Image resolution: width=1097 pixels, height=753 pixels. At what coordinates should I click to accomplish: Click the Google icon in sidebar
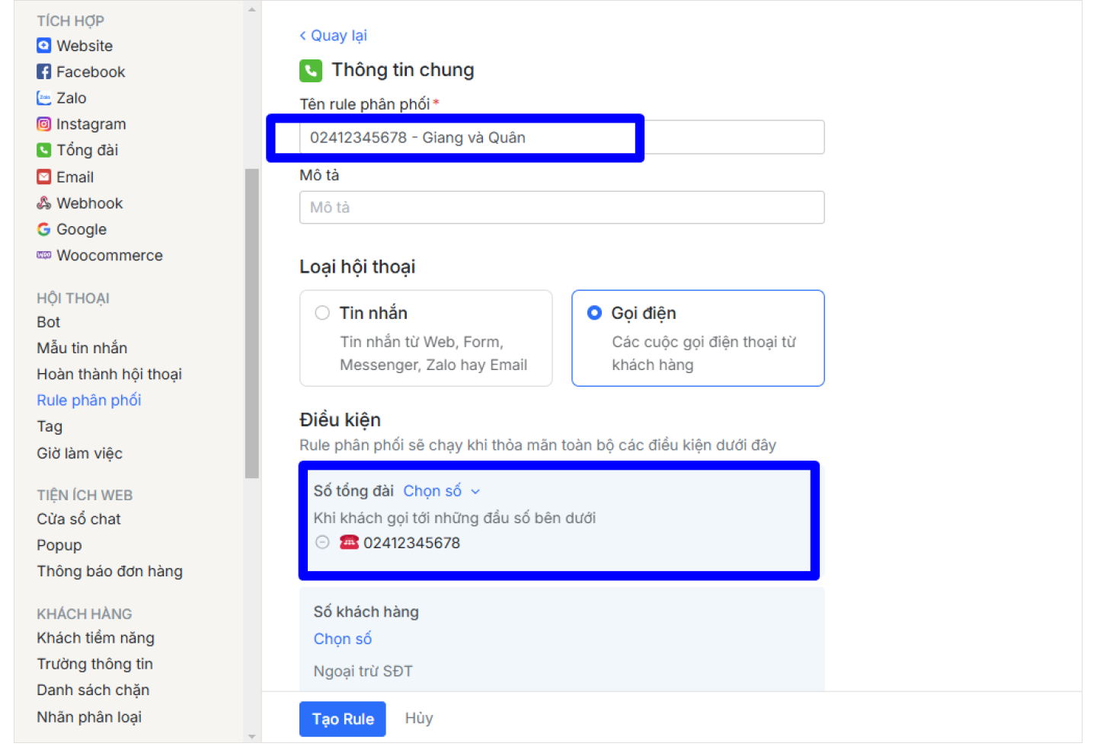click(44, 229)
